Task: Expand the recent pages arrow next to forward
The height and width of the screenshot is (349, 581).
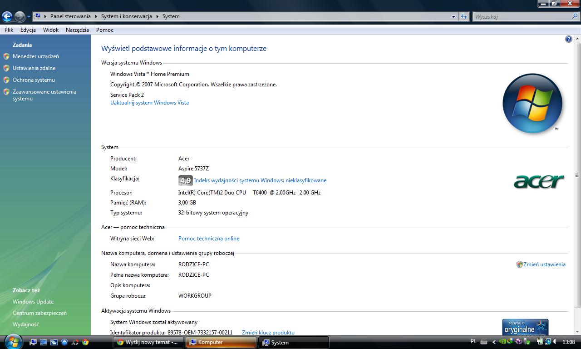Action: (x=29, y=17)
